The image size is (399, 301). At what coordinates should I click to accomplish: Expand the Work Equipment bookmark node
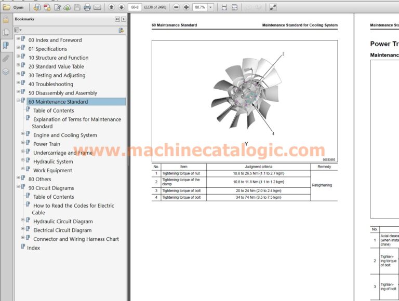pyautogui.click(x=23, y=169)
